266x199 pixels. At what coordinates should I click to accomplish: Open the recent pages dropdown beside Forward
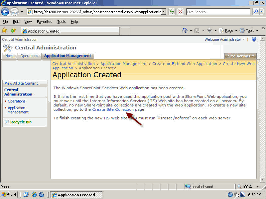[x=22, y=12]
